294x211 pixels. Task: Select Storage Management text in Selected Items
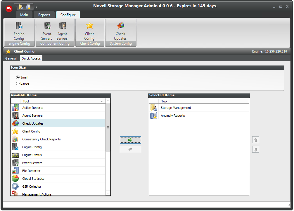176,108
